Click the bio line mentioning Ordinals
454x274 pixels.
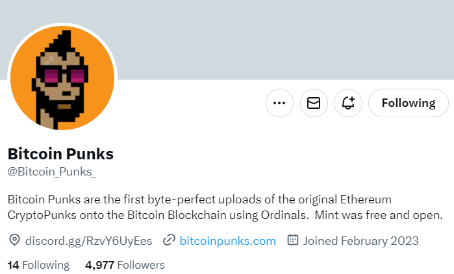click(225, 215)
